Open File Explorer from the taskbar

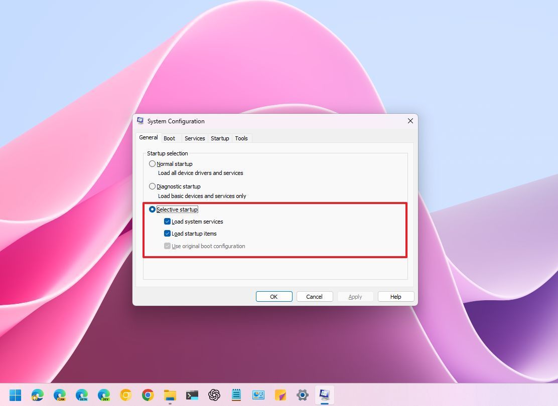(170, 395)
